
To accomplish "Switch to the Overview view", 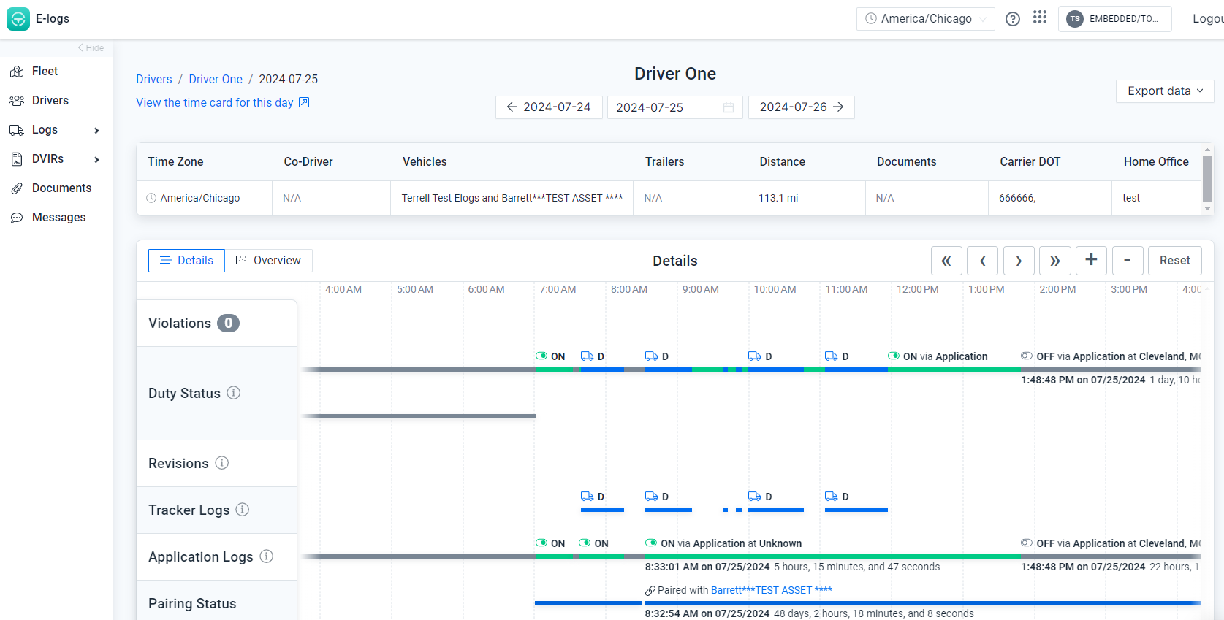I will pyautogui.click(x=268, y=261).
